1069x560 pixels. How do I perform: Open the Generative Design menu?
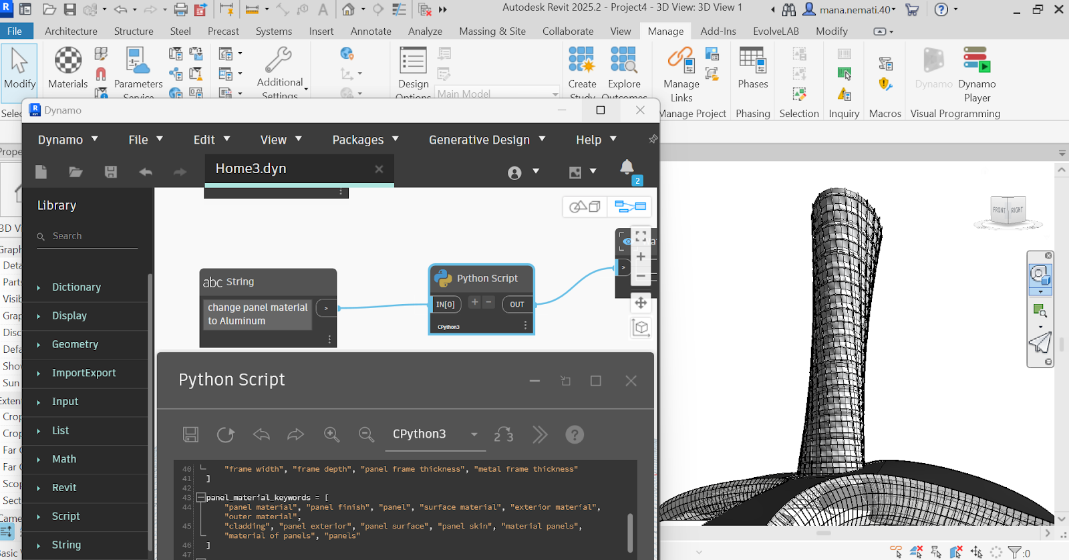pos(487,140)
